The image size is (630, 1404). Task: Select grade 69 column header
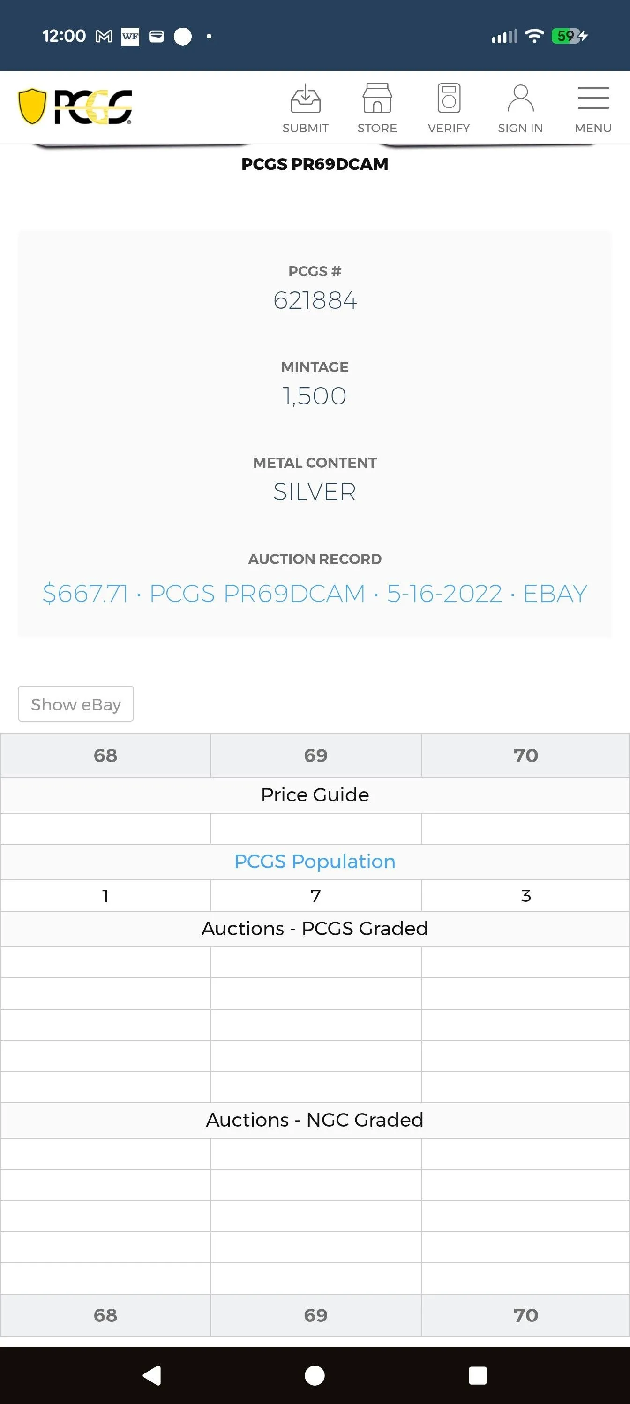pos(316,755)
